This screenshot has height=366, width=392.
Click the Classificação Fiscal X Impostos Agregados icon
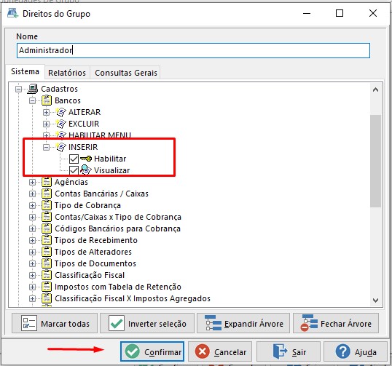point(47,298)
